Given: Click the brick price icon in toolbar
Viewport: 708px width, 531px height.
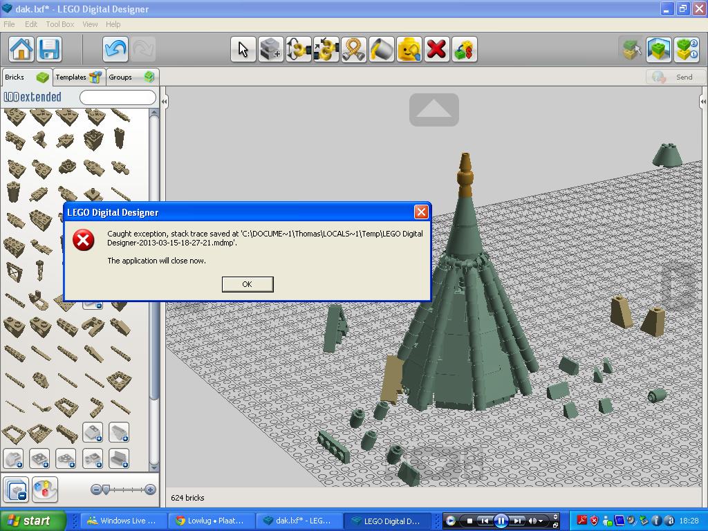Looking at the screenshot, I should [x=465, y=49].
